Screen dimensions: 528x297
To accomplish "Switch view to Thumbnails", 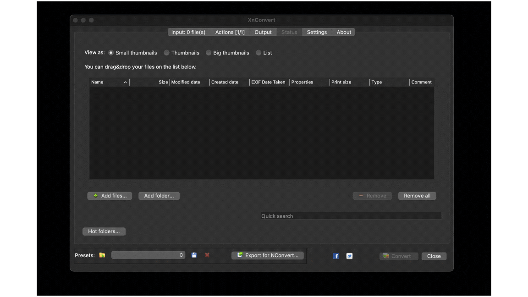I will (x=167, y=53).
